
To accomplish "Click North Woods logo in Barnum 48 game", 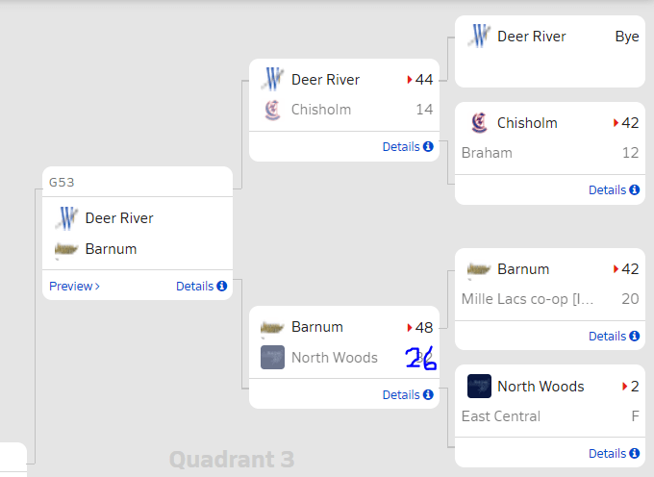I will [272, 358].
